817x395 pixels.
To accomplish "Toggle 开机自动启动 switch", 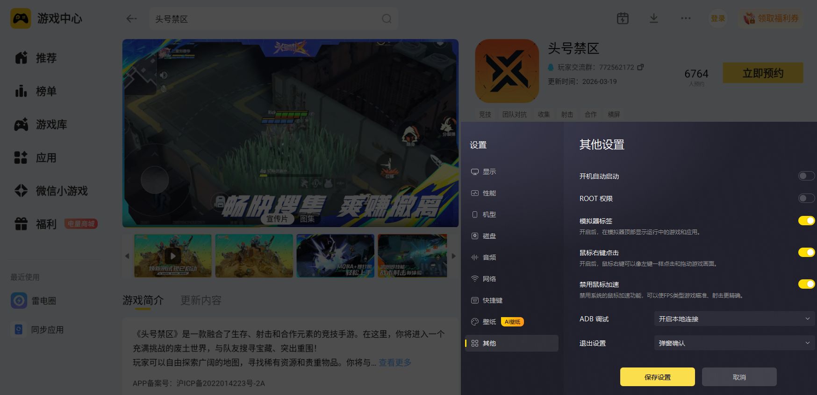I will (806, 176).
